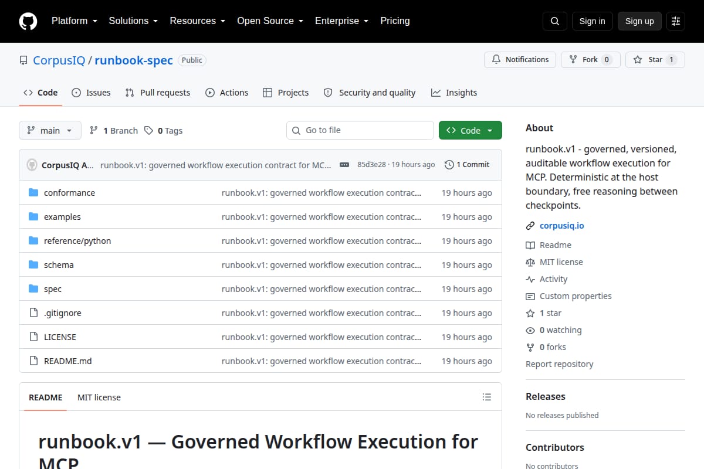The height and width of the screenshot is (469, 704).
Task: Open the Contributors heading link
Action: point(555,447)
